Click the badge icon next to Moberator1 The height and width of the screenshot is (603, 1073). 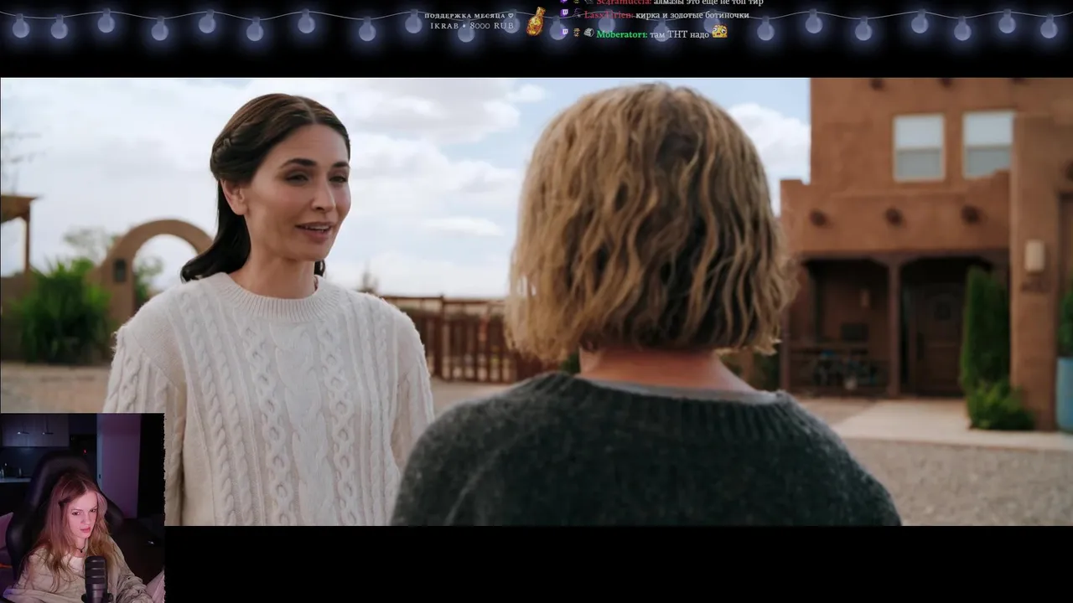[x=589, y=33]
